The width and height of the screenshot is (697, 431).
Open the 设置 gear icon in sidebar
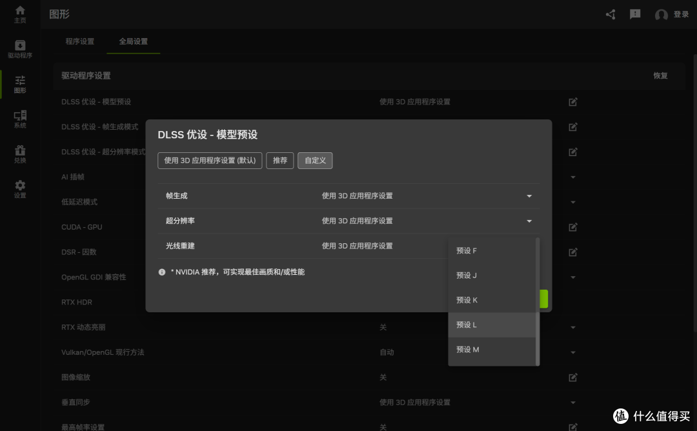pyautogui.click(x=20, y=189)
